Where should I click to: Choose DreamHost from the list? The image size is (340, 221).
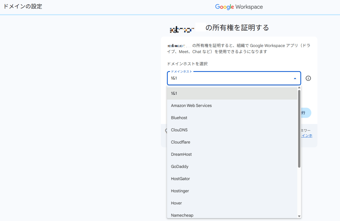(232, 155)
